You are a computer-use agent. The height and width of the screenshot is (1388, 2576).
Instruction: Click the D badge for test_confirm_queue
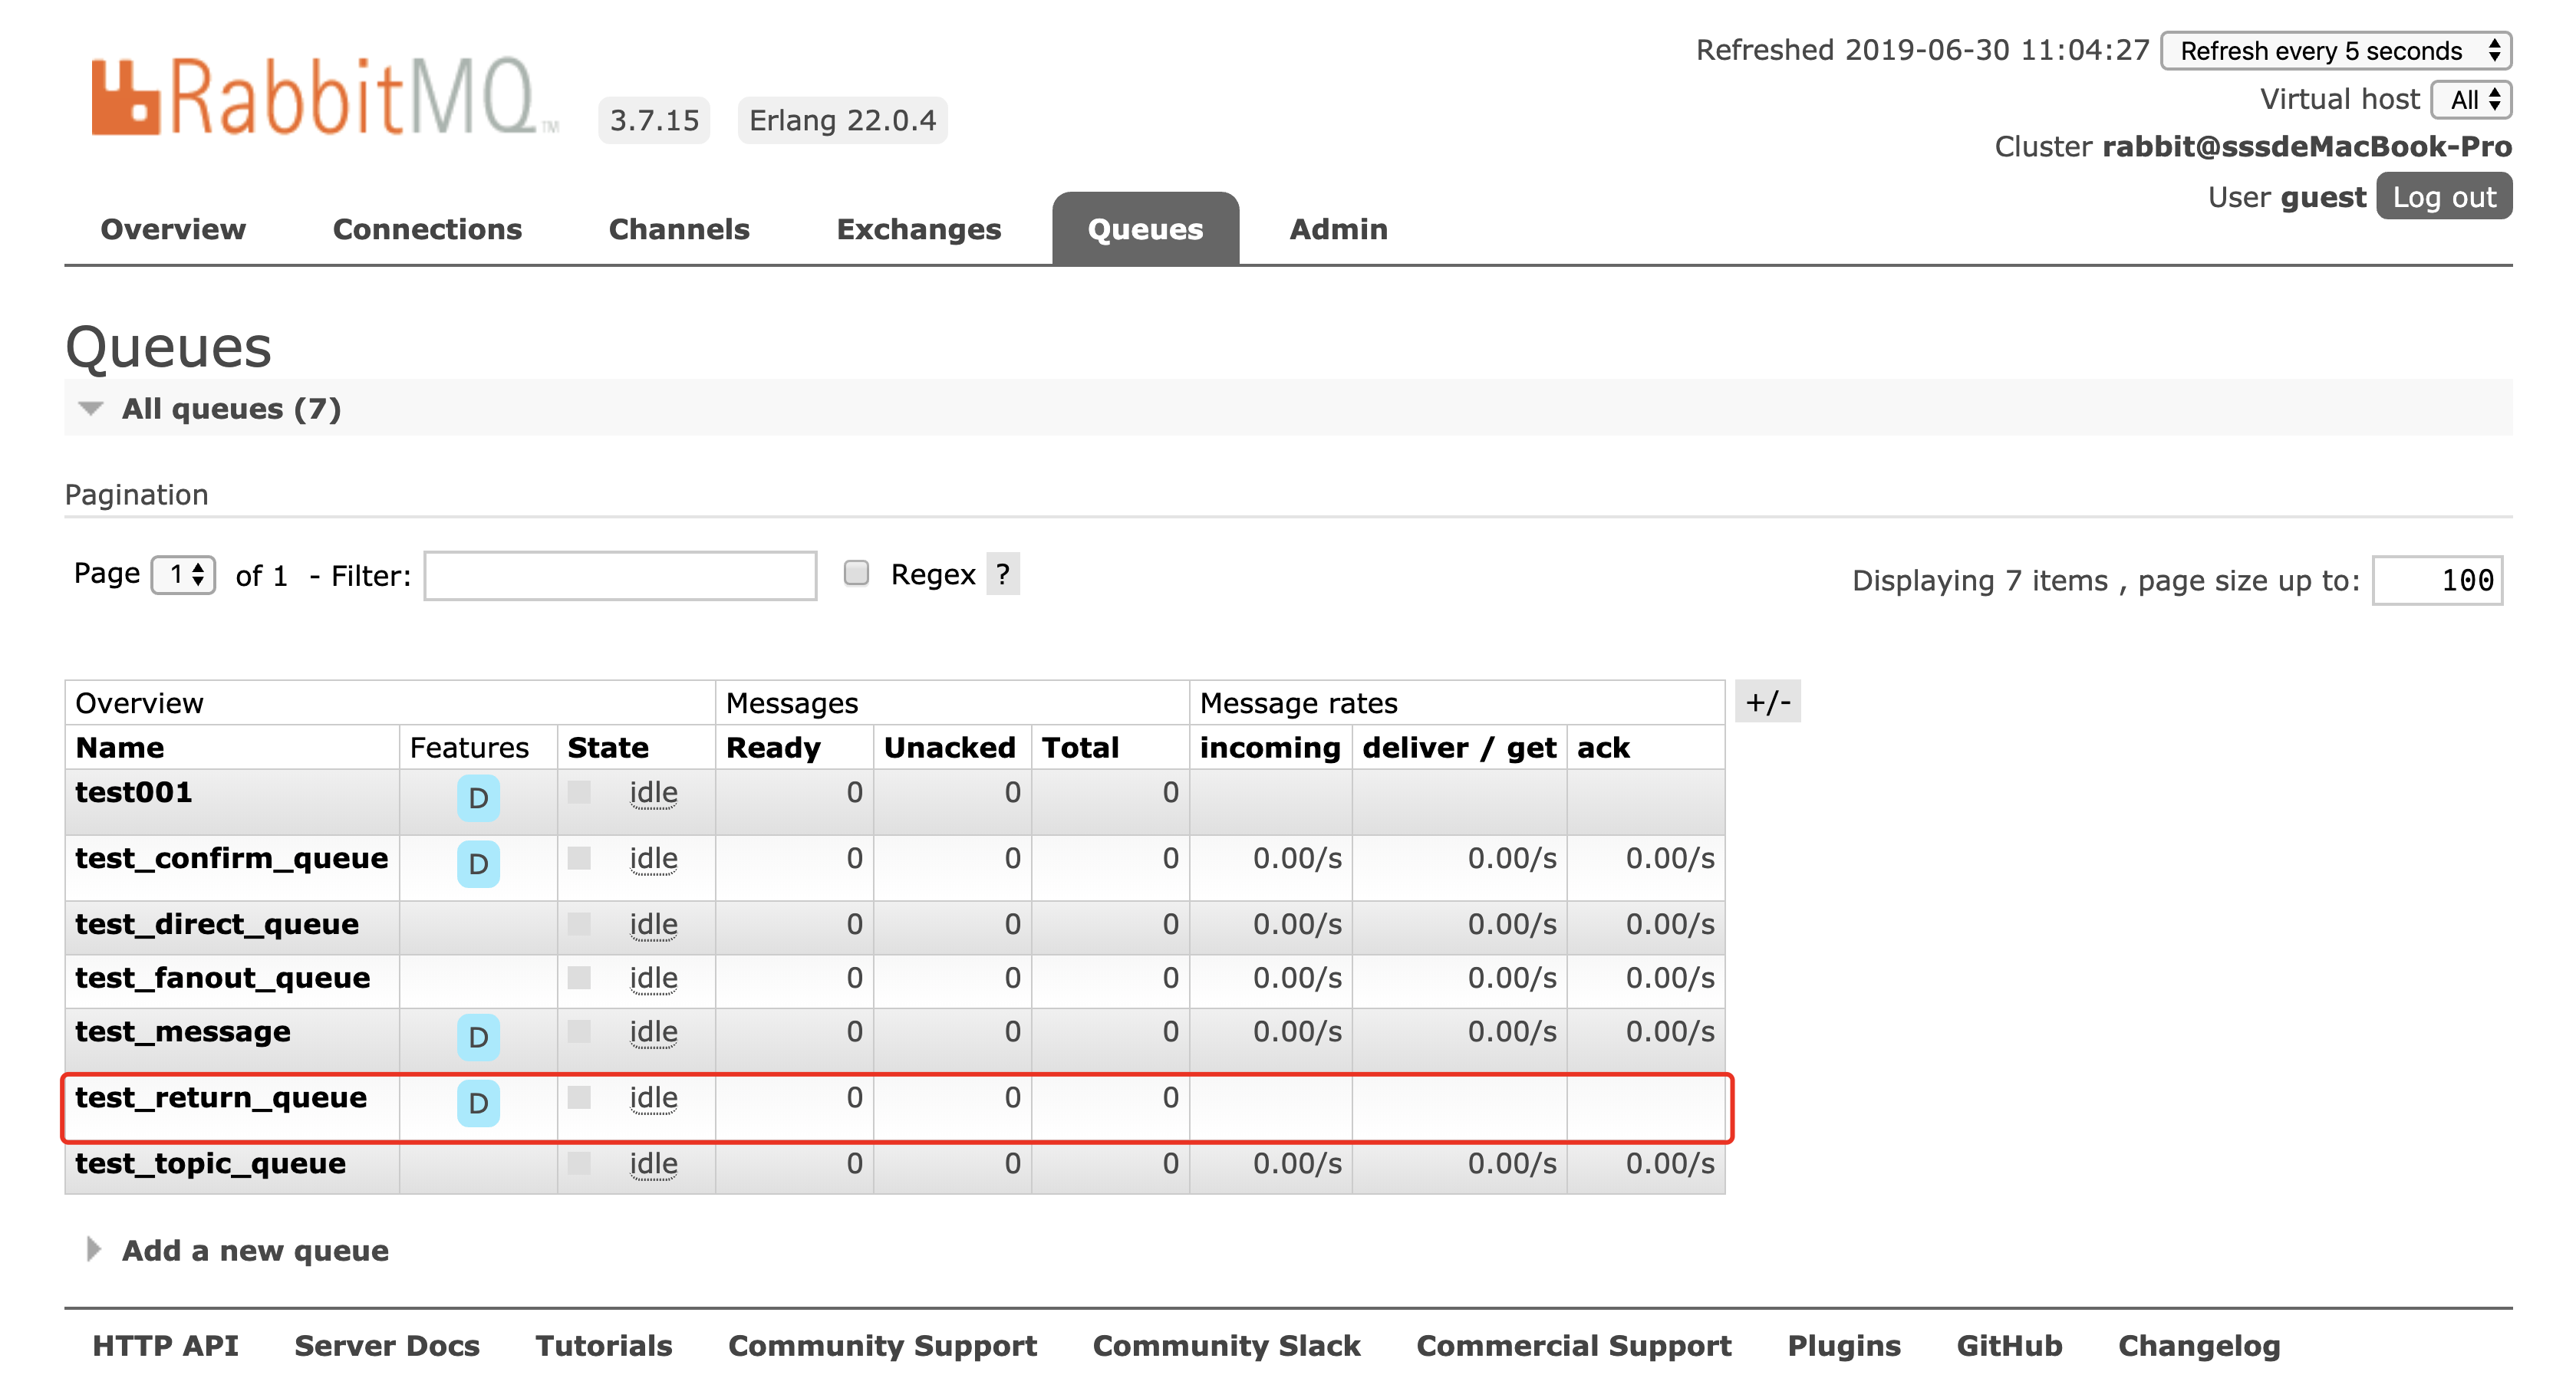pyautogui.click(x=478, y=864)
